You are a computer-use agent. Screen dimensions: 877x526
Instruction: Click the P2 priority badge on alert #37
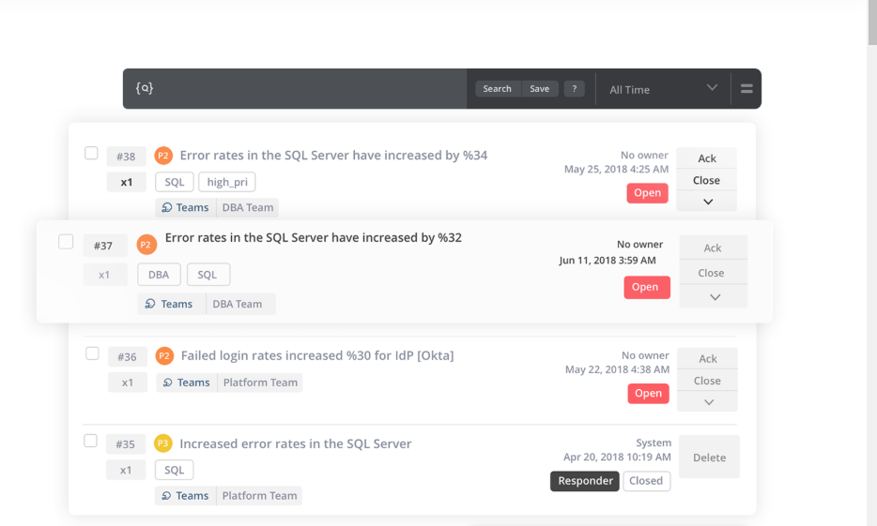point(146,246)
